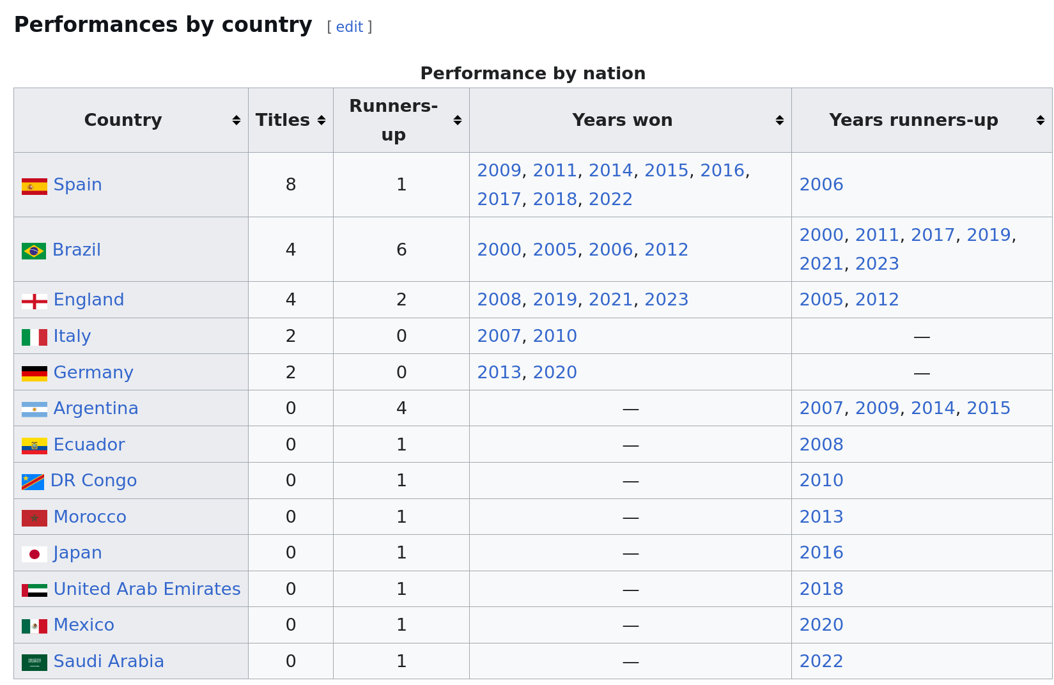This screenshot has width=1054, height=685.
Task: Open 2022 in Saudi Arabia's runners-up years
Action: 821,661
